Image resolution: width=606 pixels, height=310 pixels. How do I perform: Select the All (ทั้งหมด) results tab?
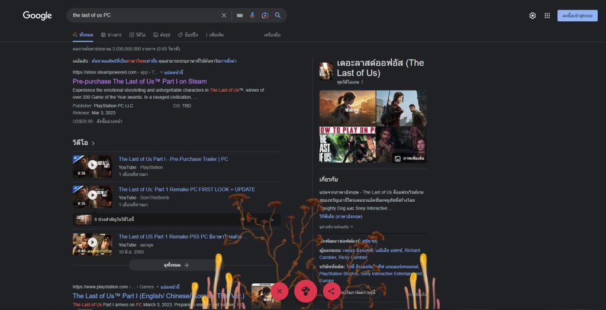point(83,35)
